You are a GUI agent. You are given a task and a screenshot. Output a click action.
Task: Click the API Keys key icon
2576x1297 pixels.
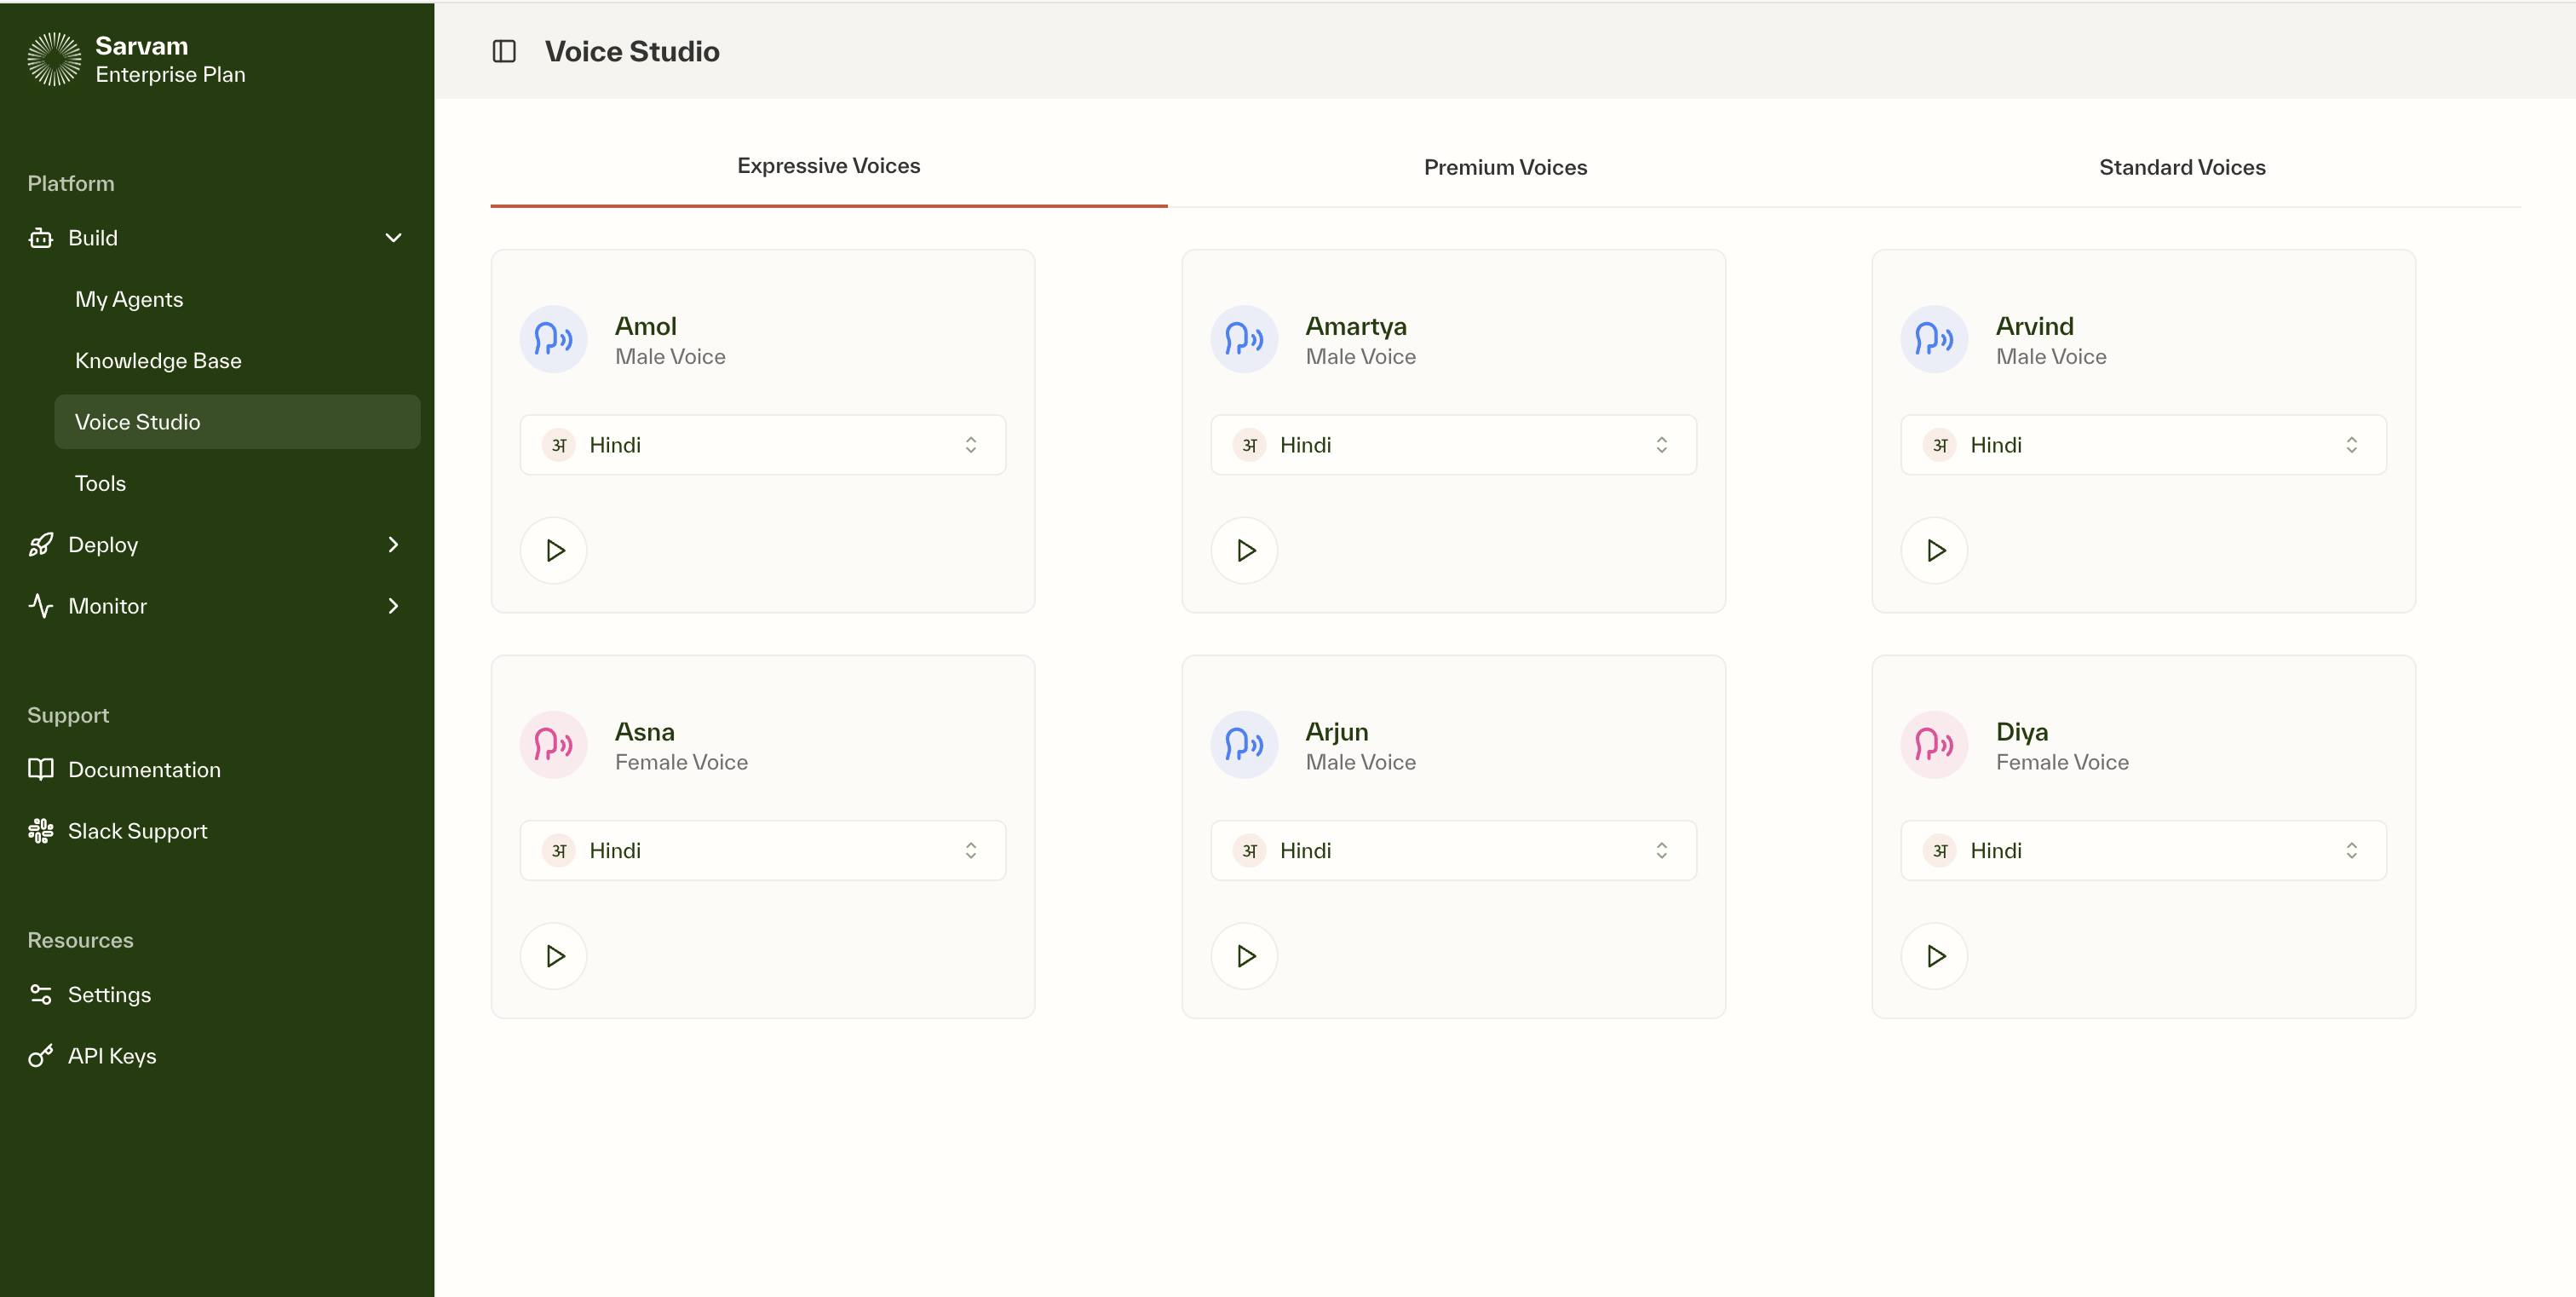tap(41, 1056)
